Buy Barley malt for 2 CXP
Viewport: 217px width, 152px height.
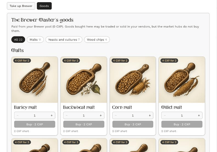[35, 124]
